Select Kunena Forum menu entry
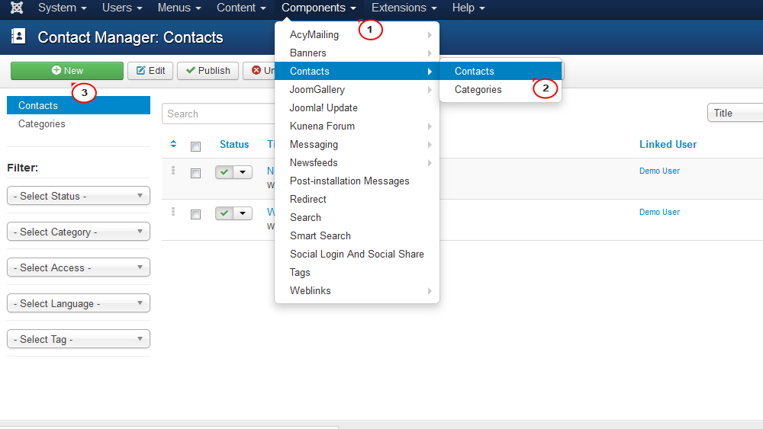763x429 pixels. pos(356,126)
